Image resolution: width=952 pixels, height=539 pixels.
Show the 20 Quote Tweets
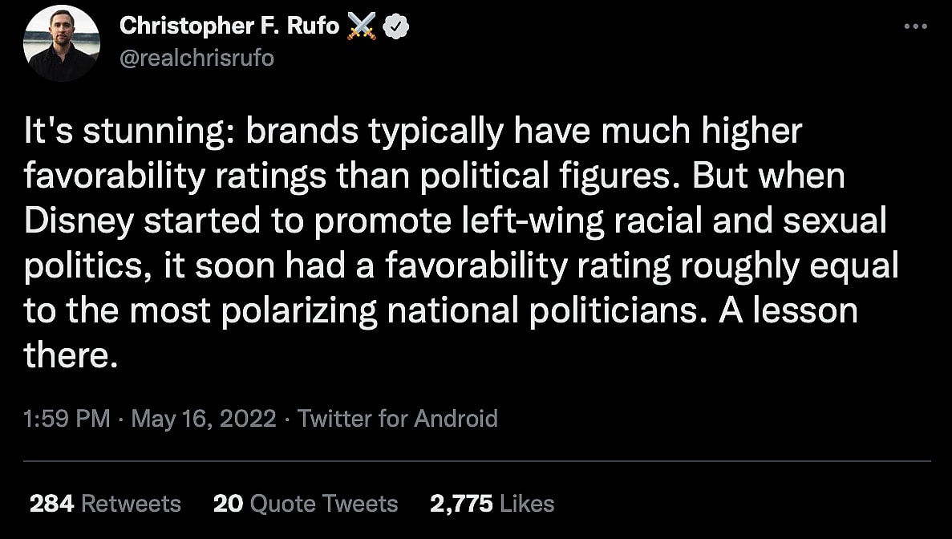pyautogui.click(x=306, y=504)
